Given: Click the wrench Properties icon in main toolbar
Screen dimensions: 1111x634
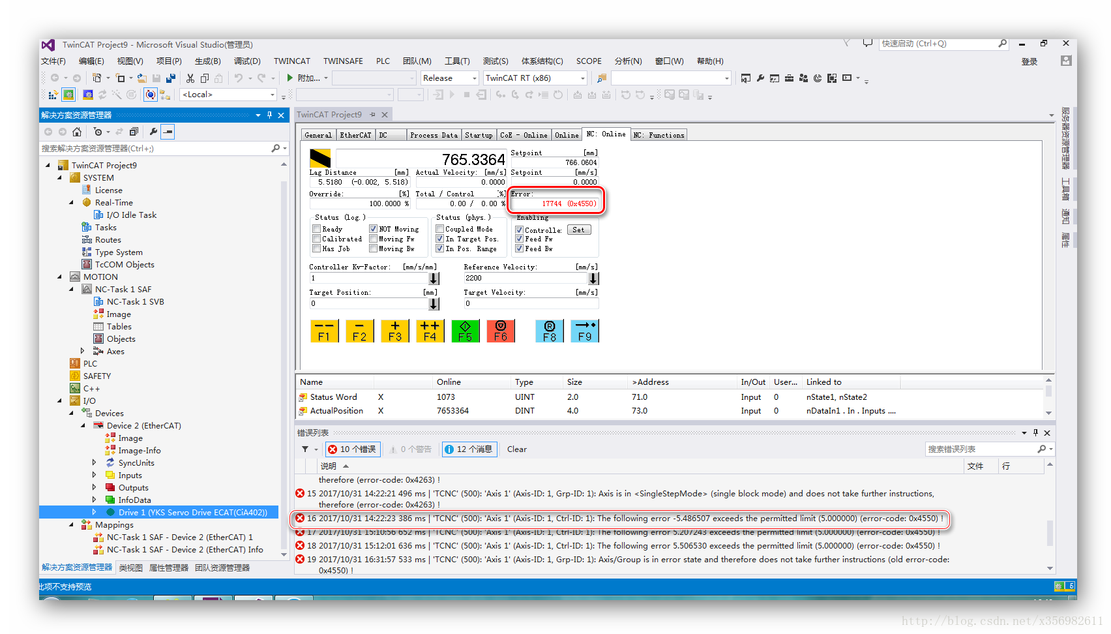Looking at the screenshot, I should (x=760, y=78).
